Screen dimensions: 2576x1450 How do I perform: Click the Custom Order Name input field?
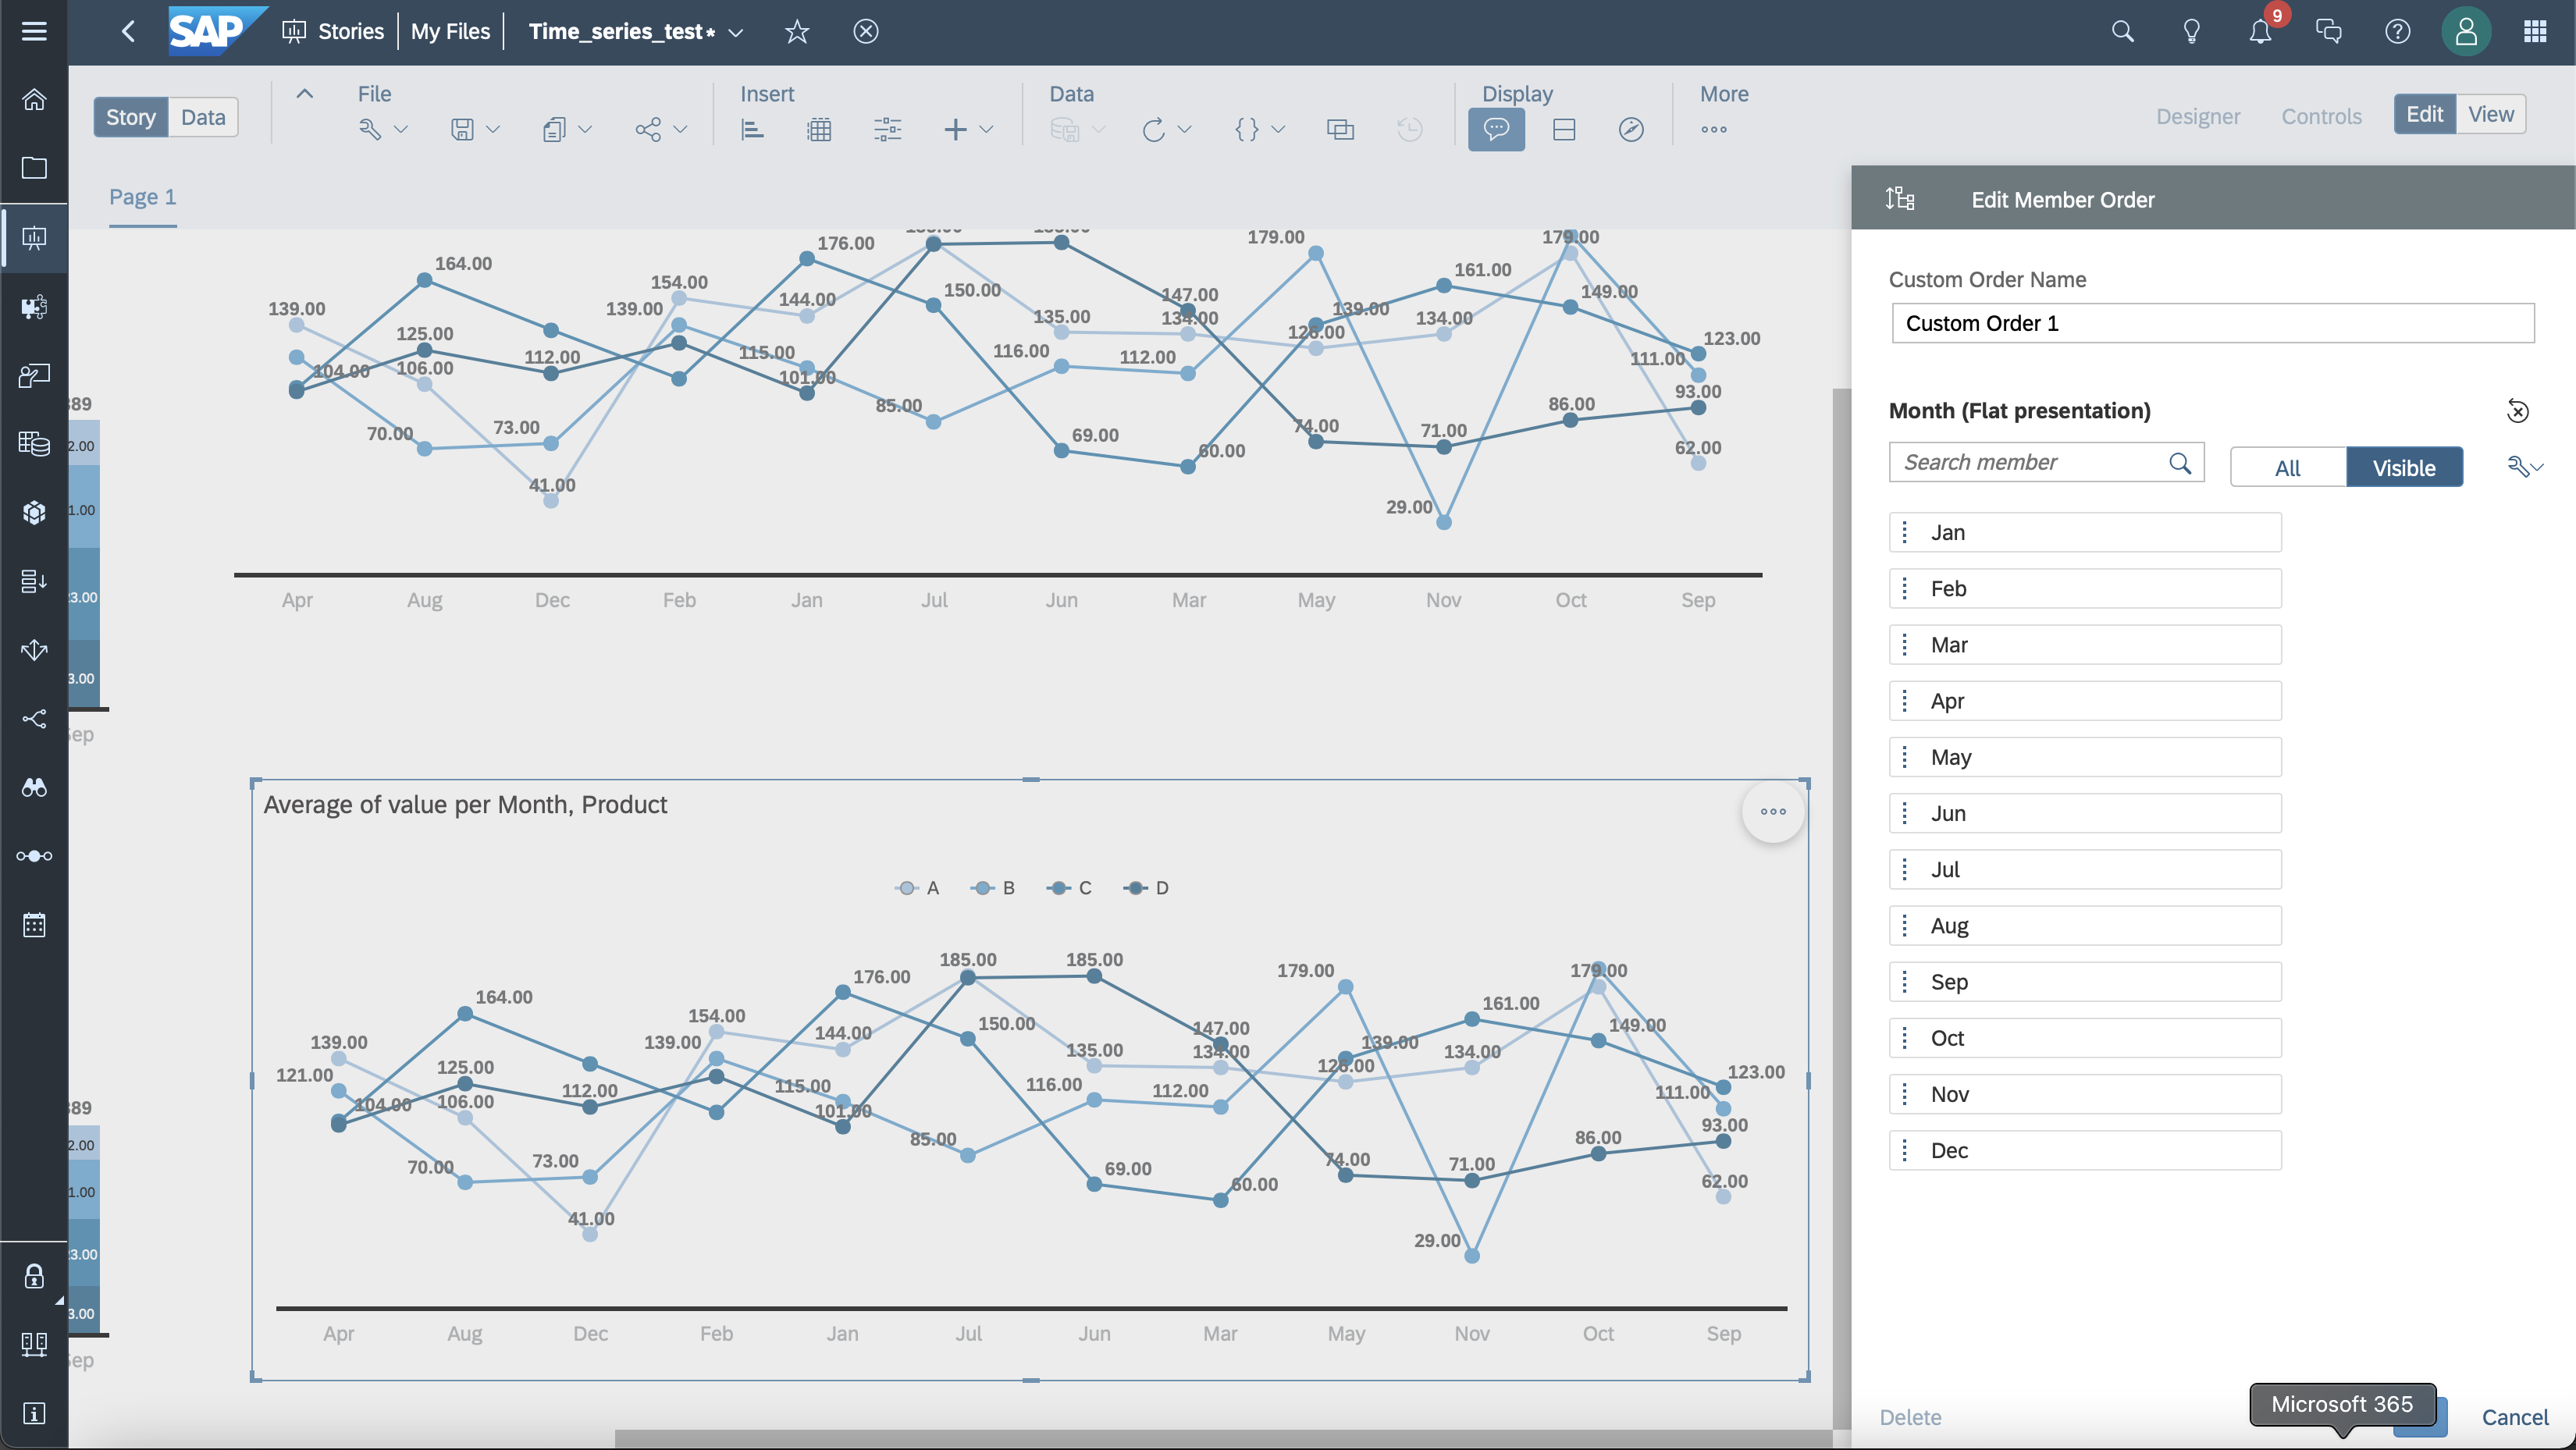[x=2212, y=323]
